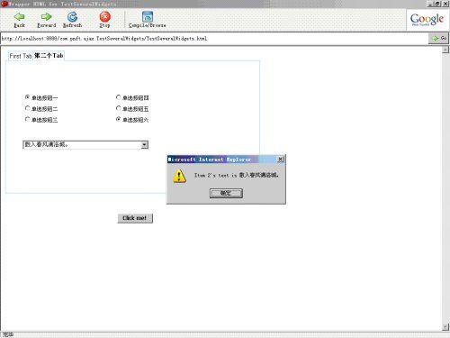Click the Google Web Toolkit logo
This screenshot has height=338, width=450.
tap(427, 19)
